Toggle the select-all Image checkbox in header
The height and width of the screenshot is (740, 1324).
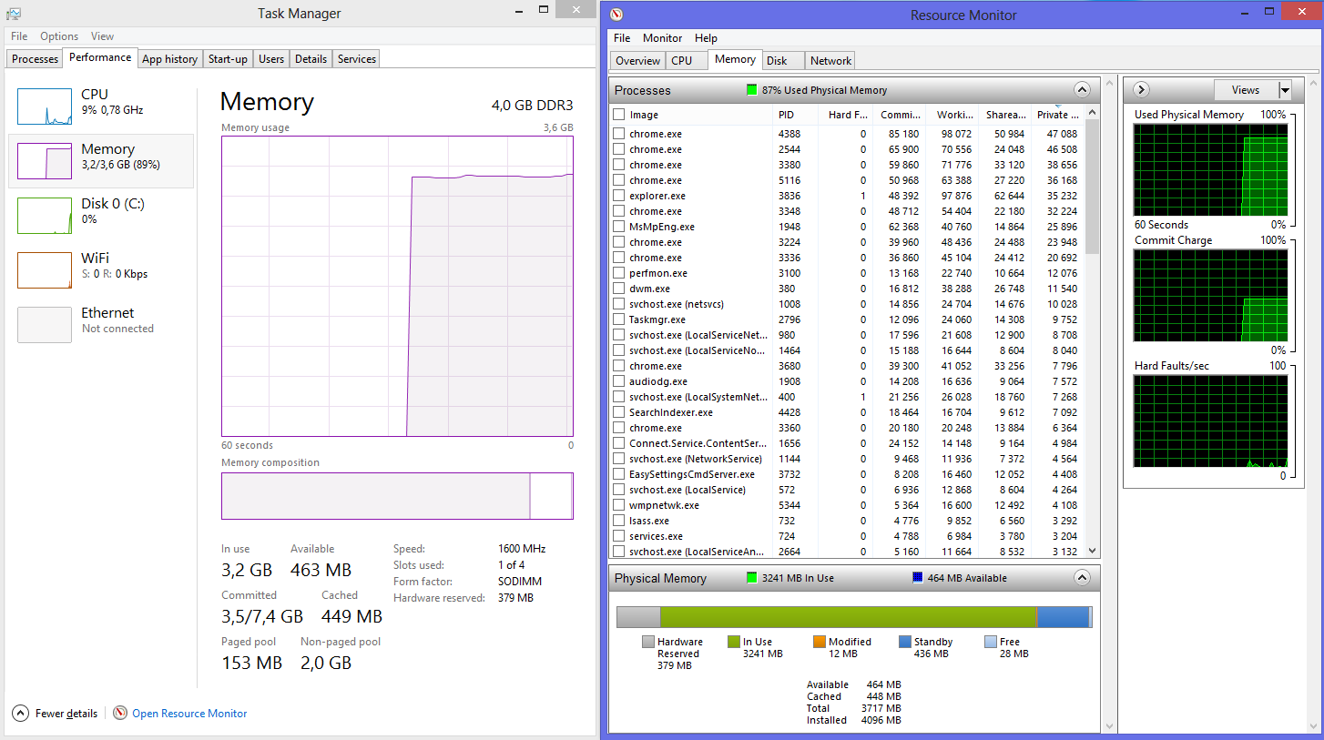pyautogui.click(x=619, y=115)
